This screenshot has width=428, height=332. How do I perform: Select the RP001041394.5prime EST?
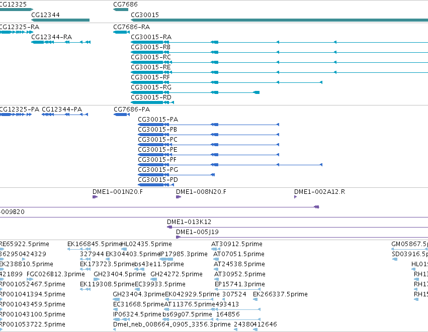1,299
